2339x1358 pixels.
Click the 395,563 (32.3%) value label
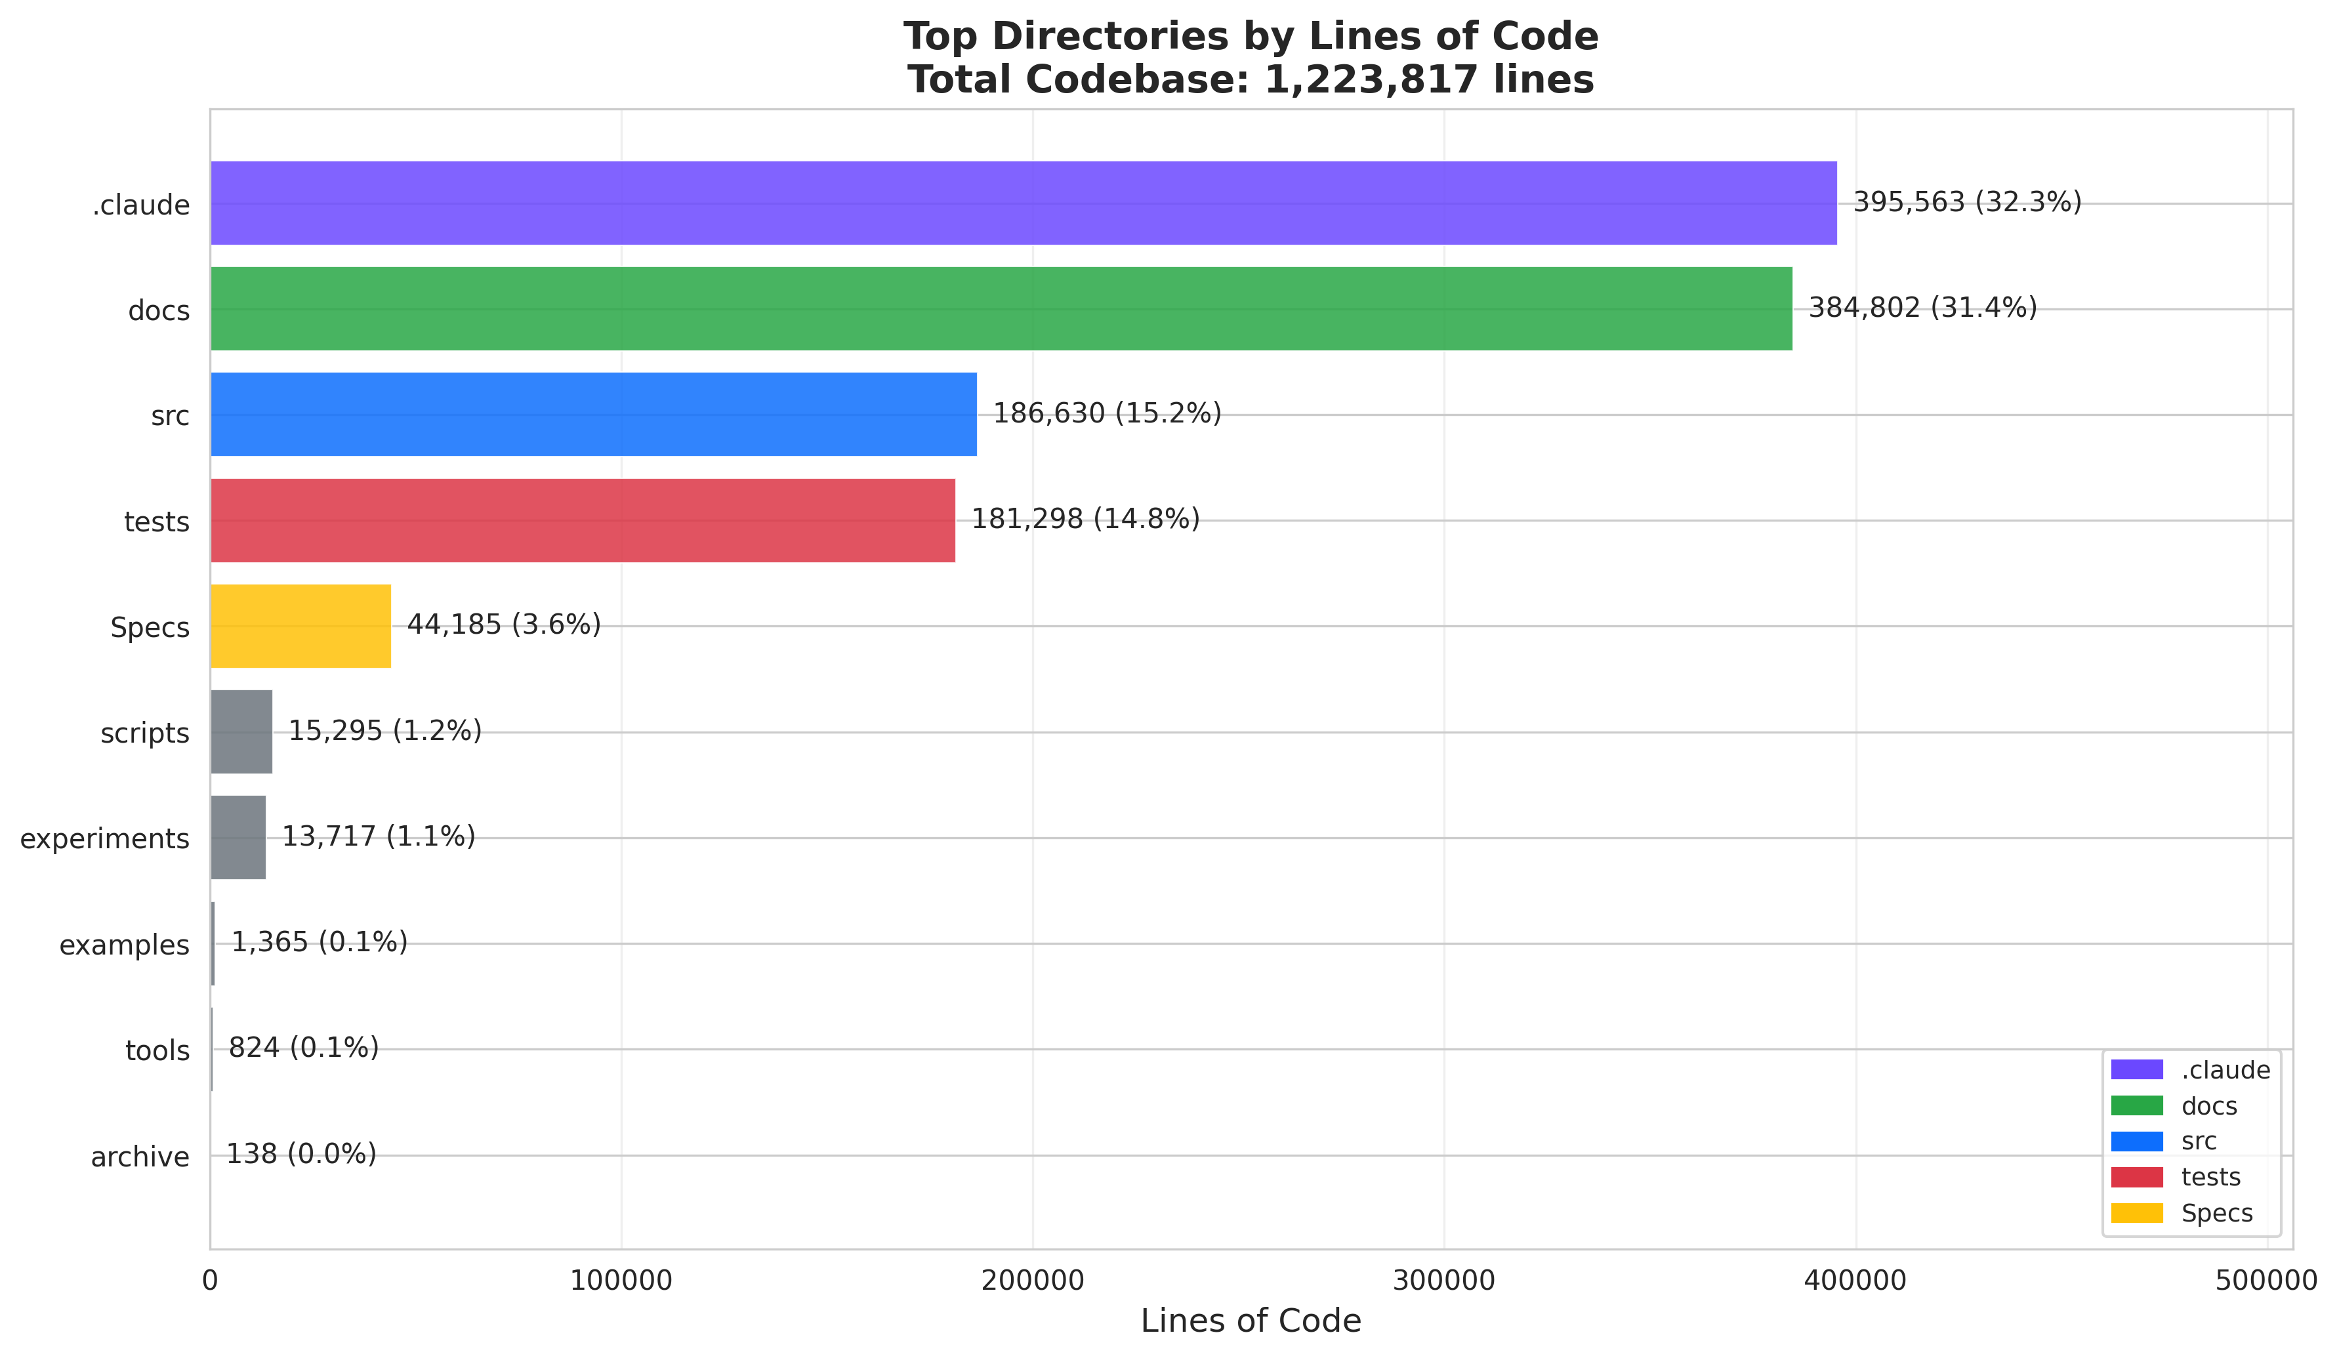tap(1967, 202)
